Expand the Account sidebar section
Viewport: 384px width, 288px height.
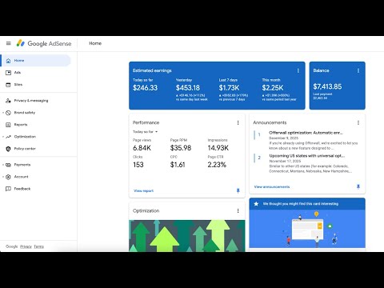click(3, 177)
